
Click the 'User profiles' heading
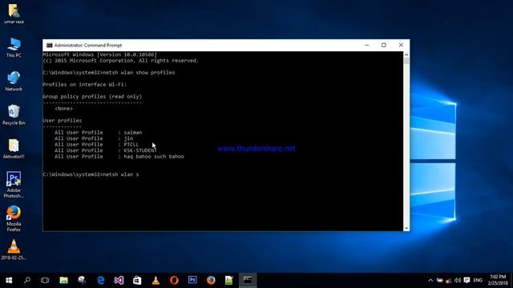pyautogui.click(x=63, y=121)
